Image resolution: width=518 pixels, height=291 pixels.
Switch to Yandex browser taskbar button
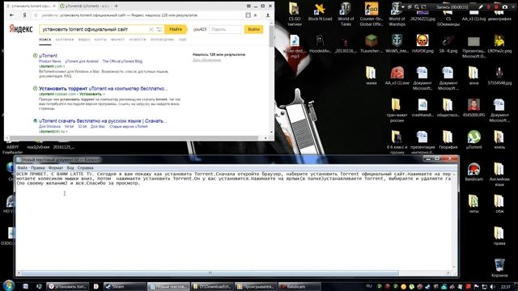pyautogui.click(x=67, y=286)
